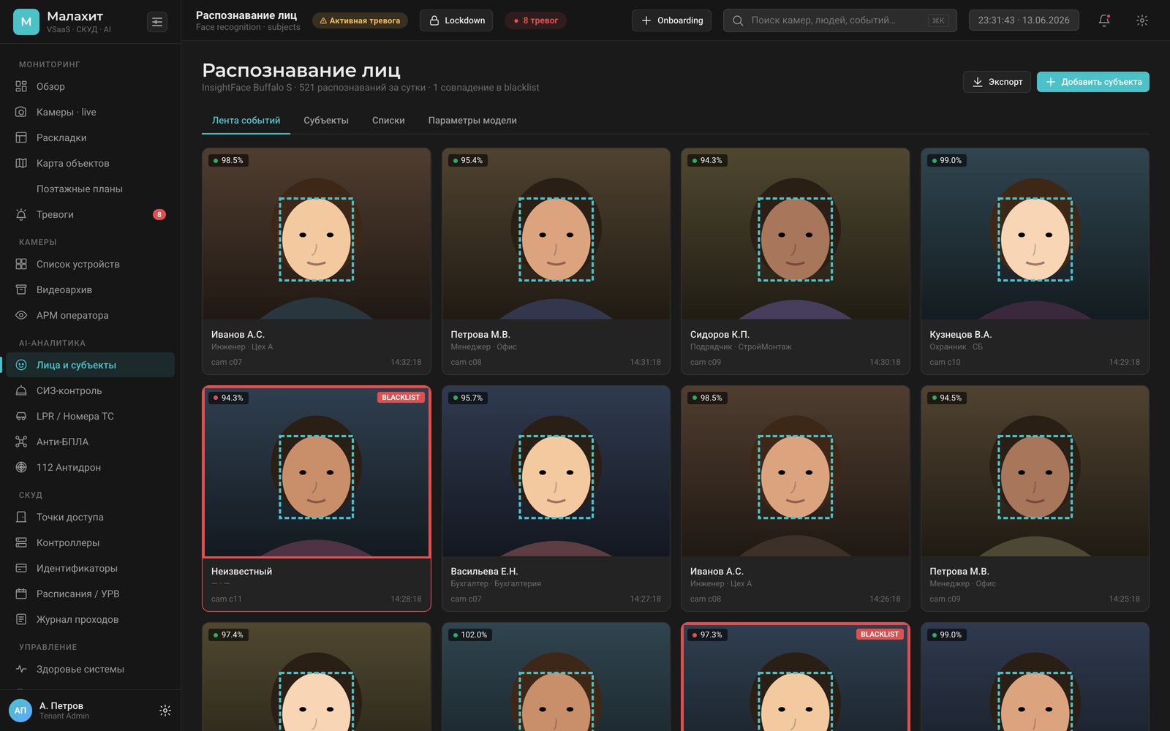
Task: Open user settings gear beside А. Петров
Action: click(x=165, y=711)
